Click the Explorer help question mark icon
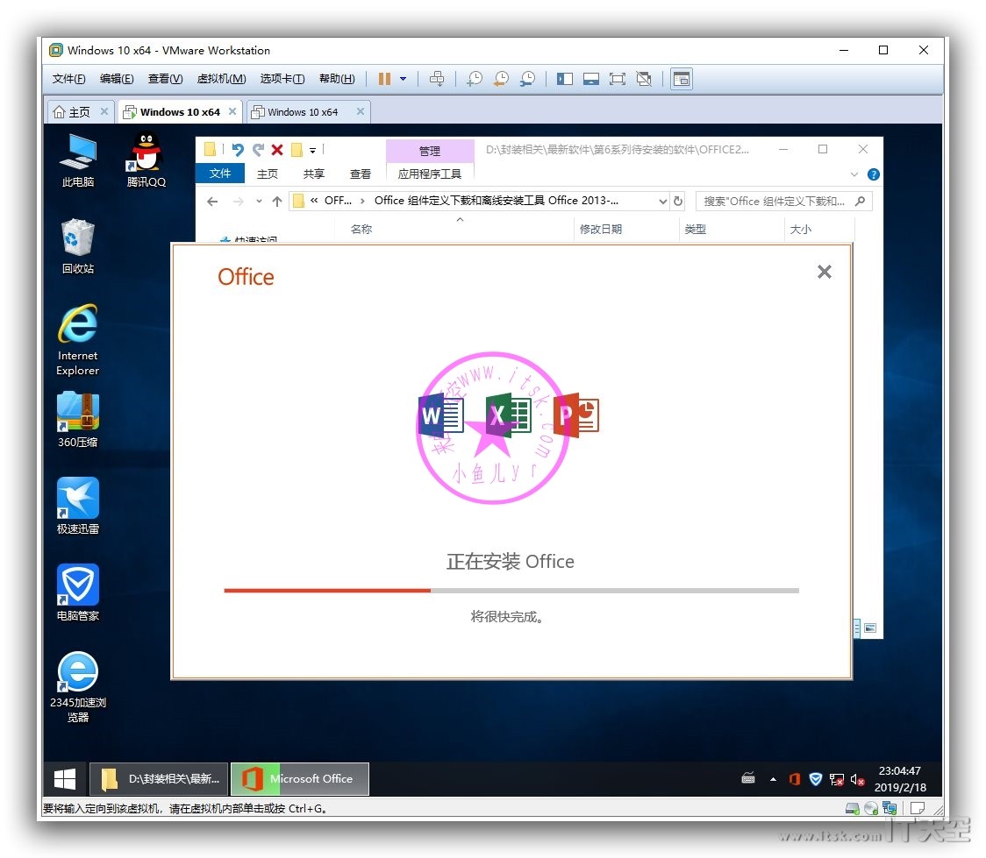Viewport: 986px width, 858px height. click(x=874, y=174)
